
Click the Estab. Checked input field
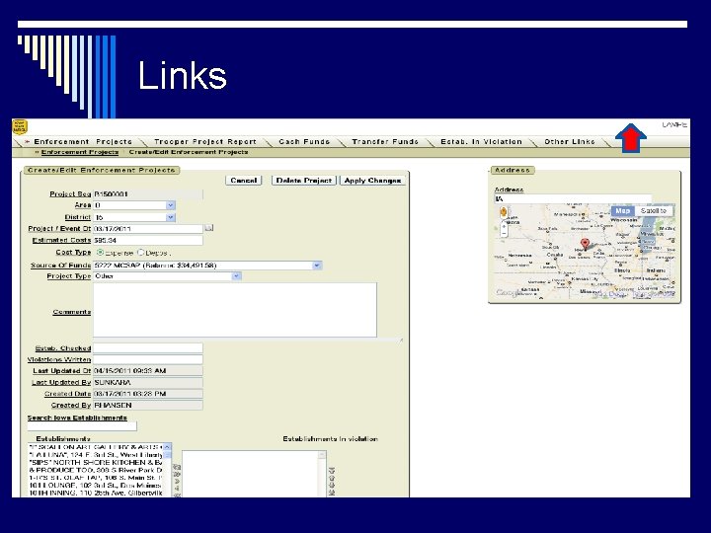[148, 348]
